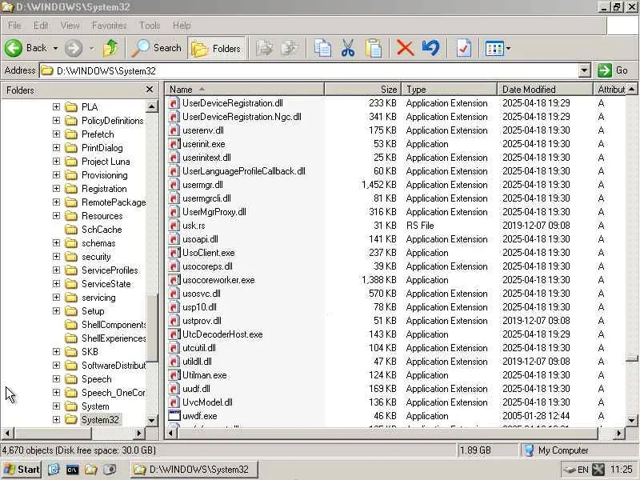Click the Move To toolbar icon
The image size is (640, 480).
coord(265,48)
